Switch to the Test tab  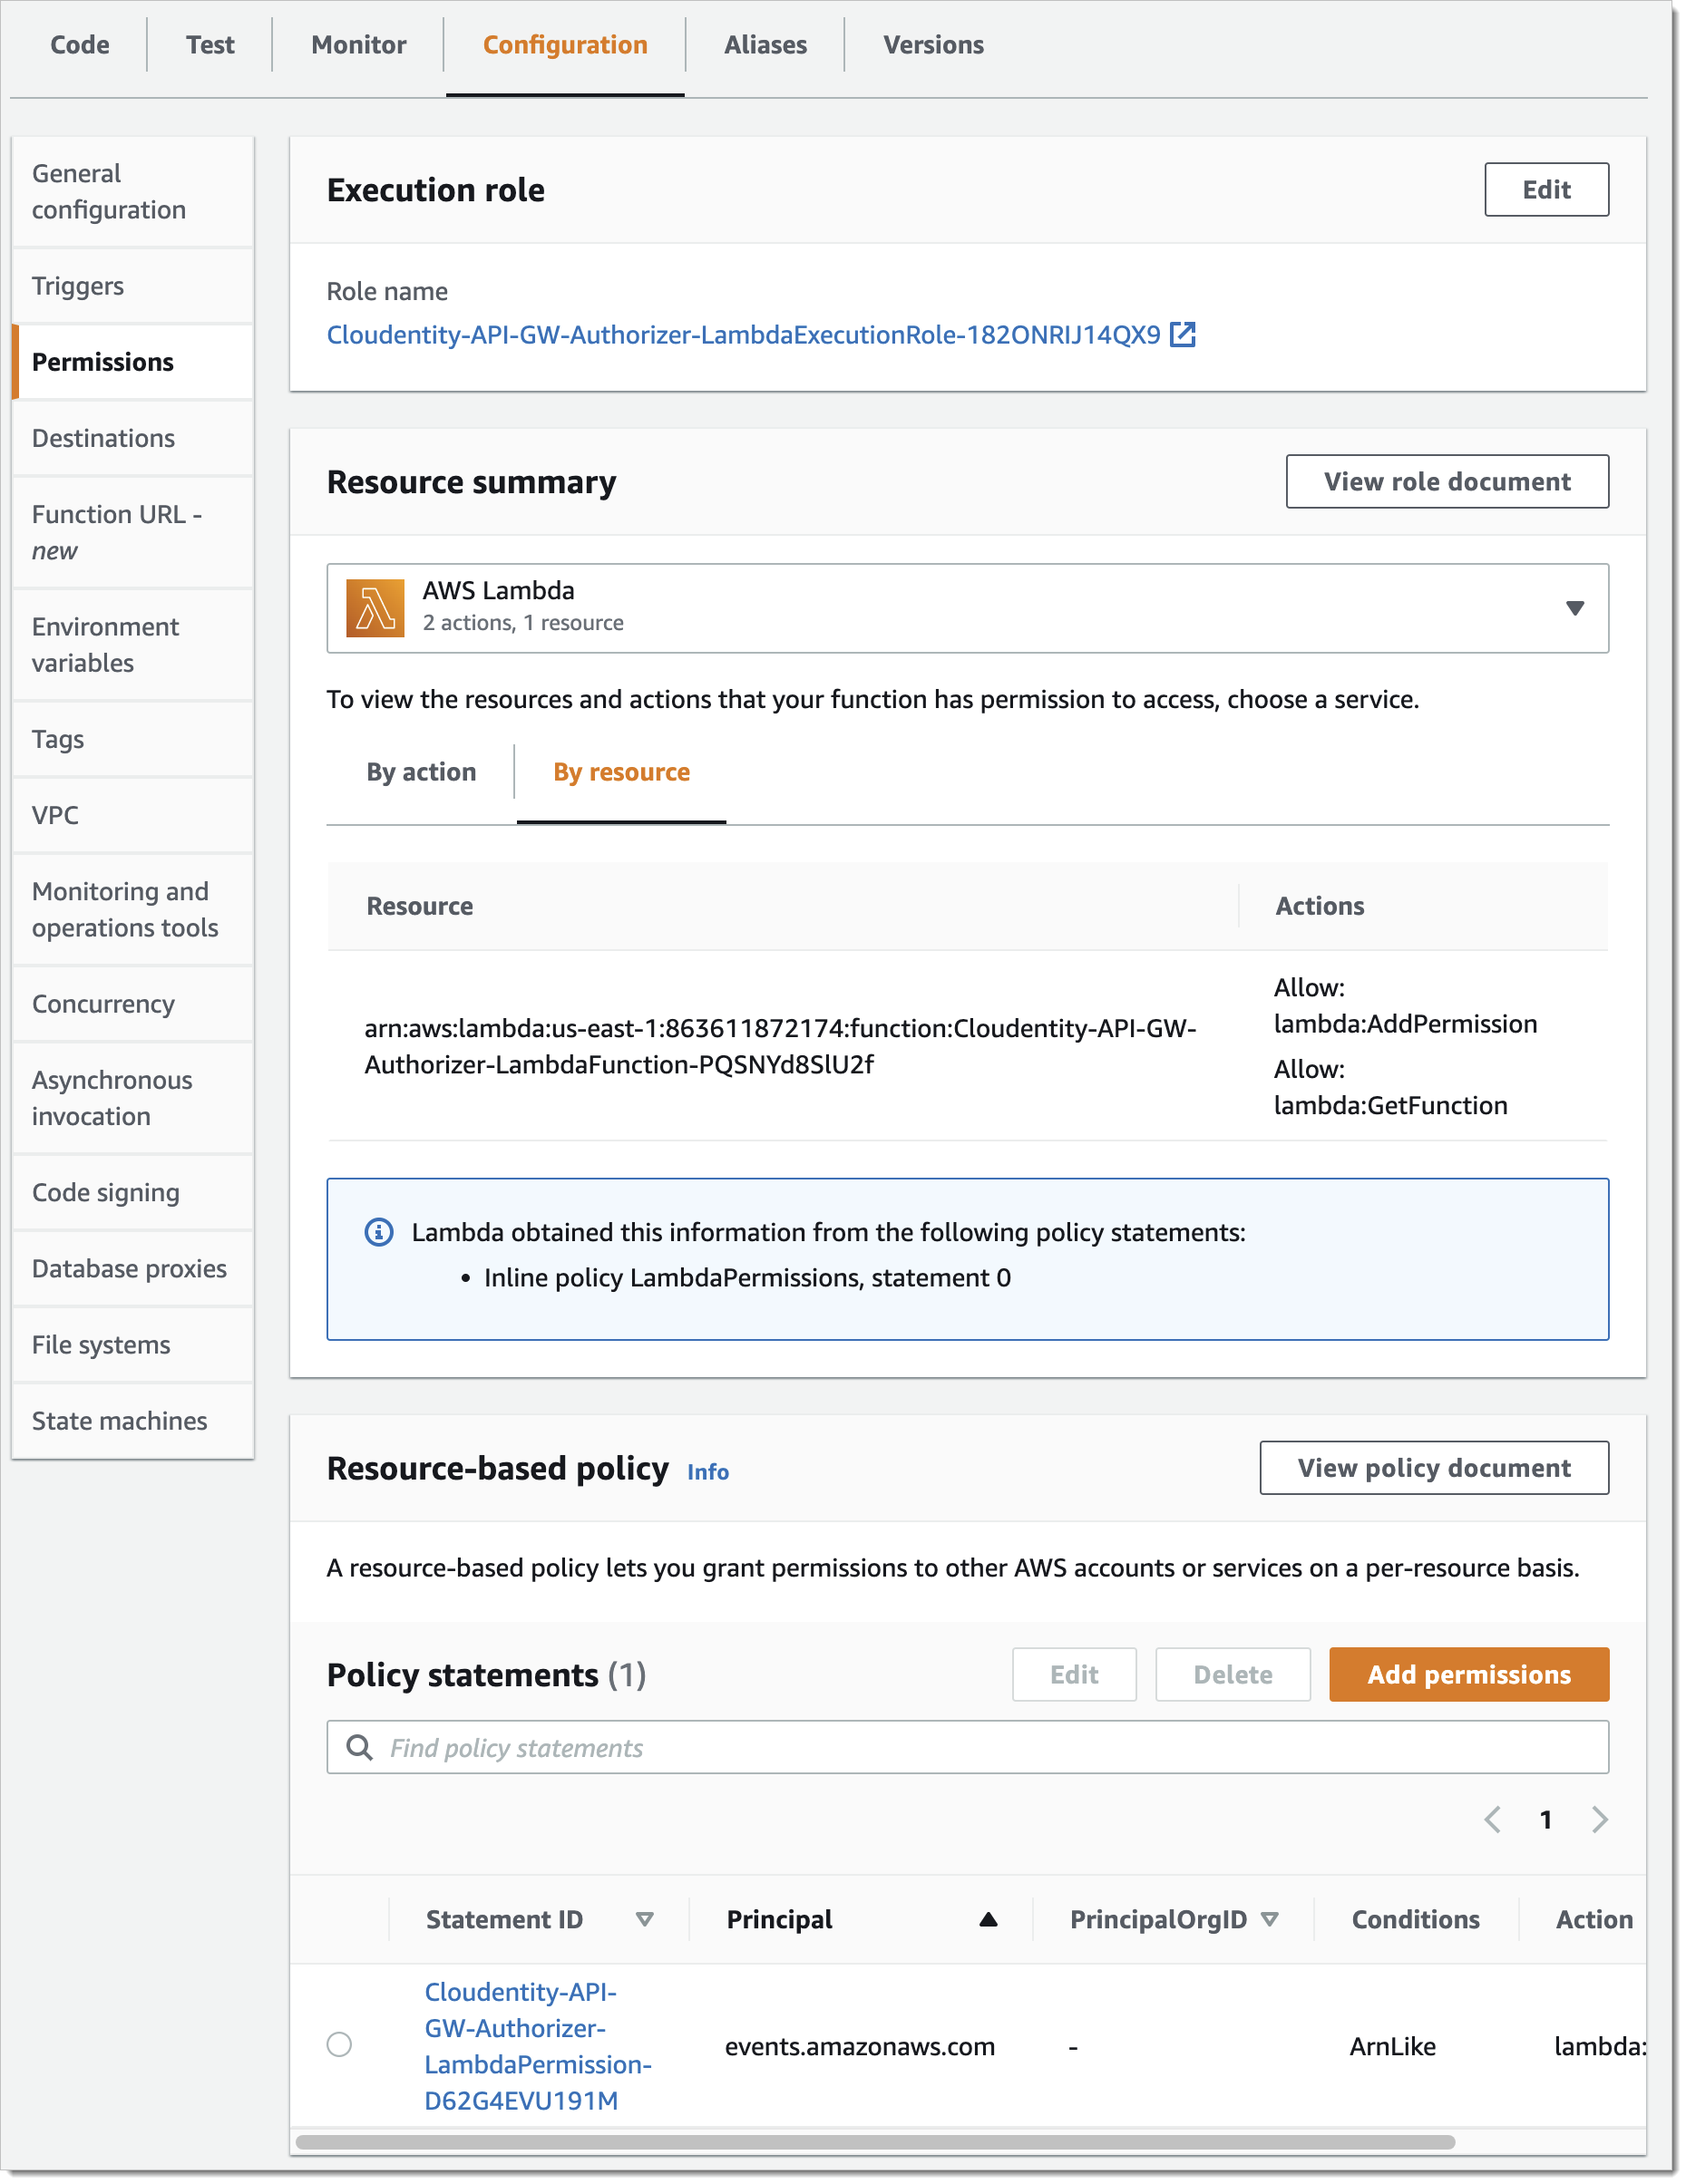210,45
